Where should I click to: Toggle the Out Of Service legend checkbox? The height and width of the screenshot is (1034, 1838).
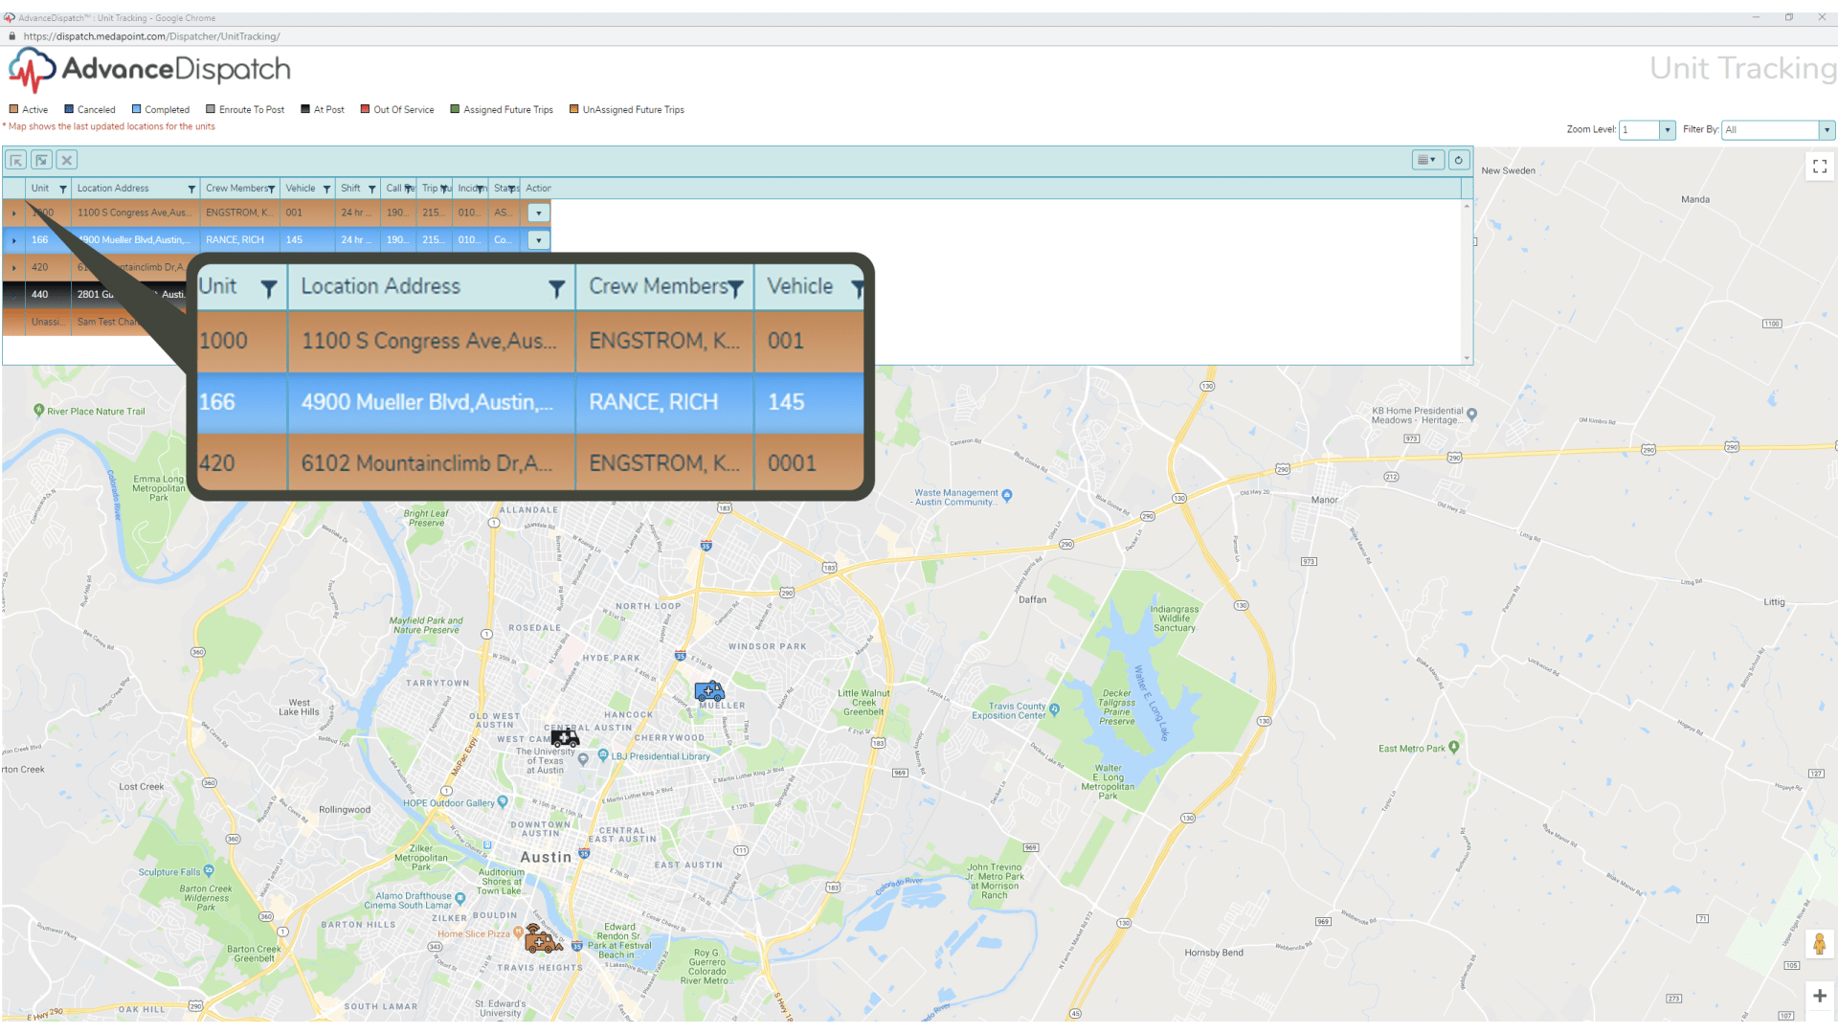(365, 109)
